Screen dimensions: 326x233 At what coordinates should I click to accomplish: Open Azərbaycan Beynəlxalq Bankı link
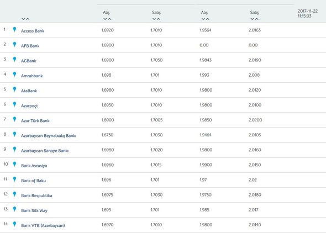pyautogui.click(x=49, y=136)
